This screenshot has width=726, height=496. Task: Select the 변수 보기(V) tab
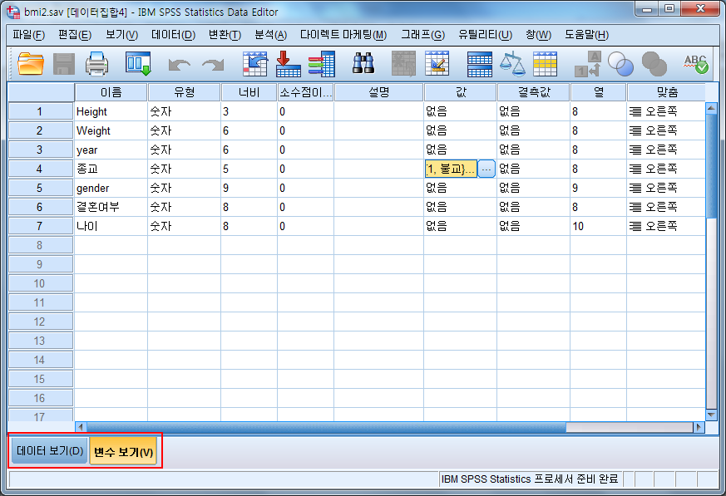[123, 452]
